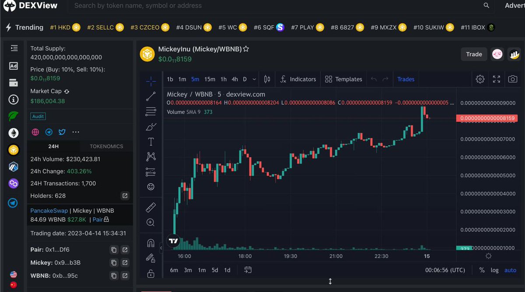The width and height of the screenshot is (525, 292).
Task: Open the emoji icons tool
Action: [x=150, y=186]
